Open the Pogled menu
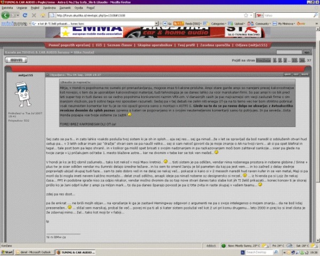Viewport: 320px width, 256px height. (35, 8)
